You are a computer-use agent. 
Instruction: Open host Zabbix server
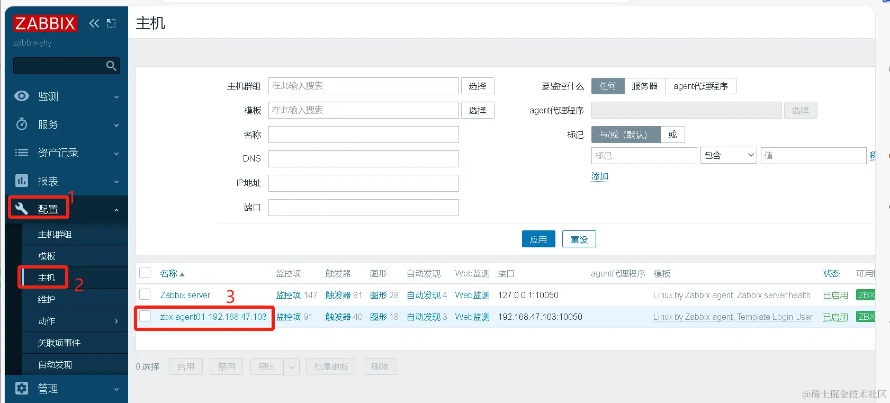point(185,295)
